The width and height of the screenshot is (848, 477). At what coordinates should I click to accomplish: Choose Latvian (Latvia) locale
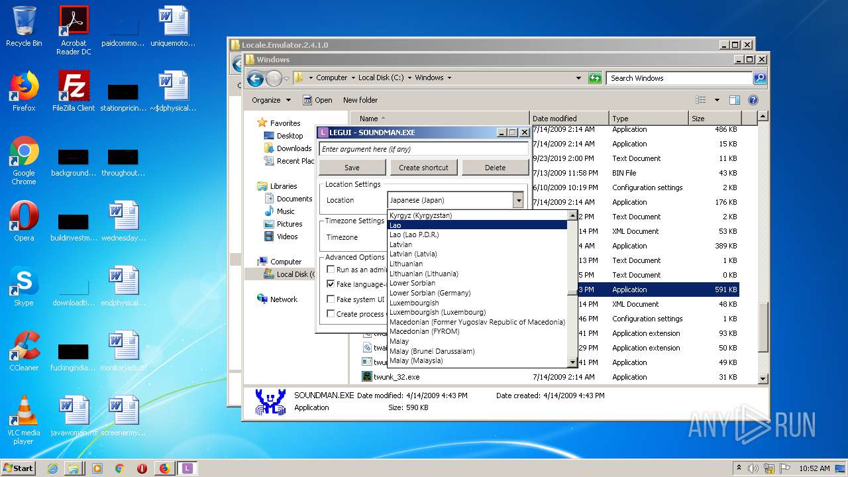(477, 254)
